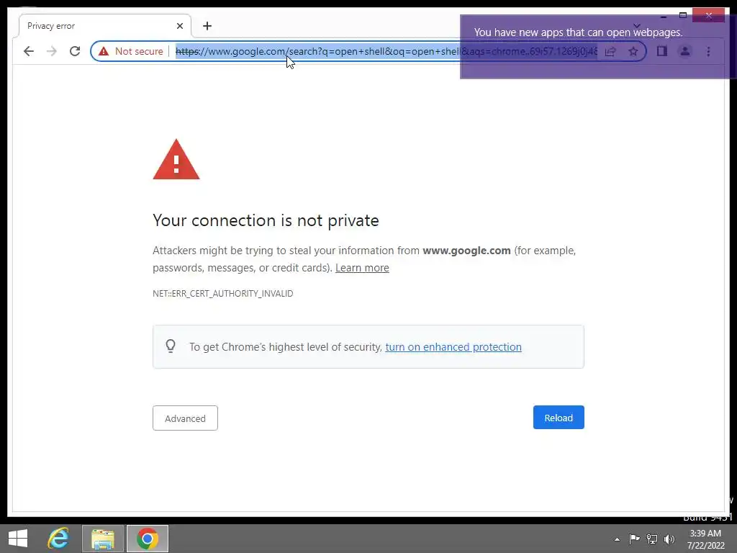
Task: Click the address bar URL
Action: (x=386, y=51)
